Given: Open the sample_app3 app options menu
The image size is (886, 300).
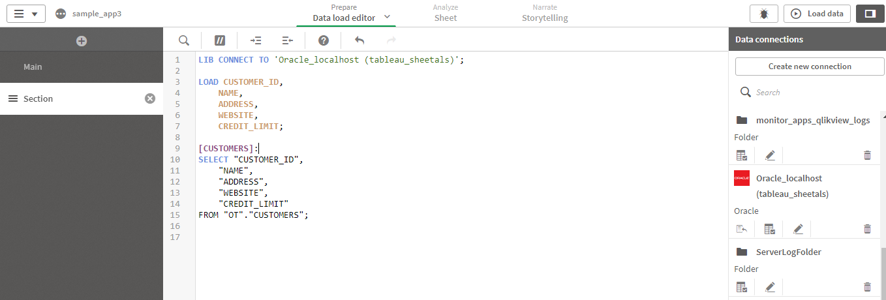Looking at the screenshot, I should pyautogui.click(x=61, y=14).
